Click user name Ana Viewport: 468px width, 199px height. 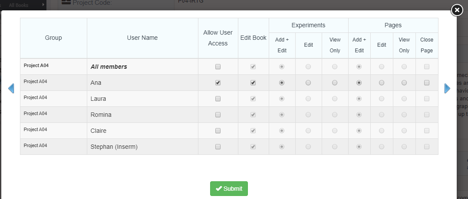pyautogui.click(x=96, y=83)
